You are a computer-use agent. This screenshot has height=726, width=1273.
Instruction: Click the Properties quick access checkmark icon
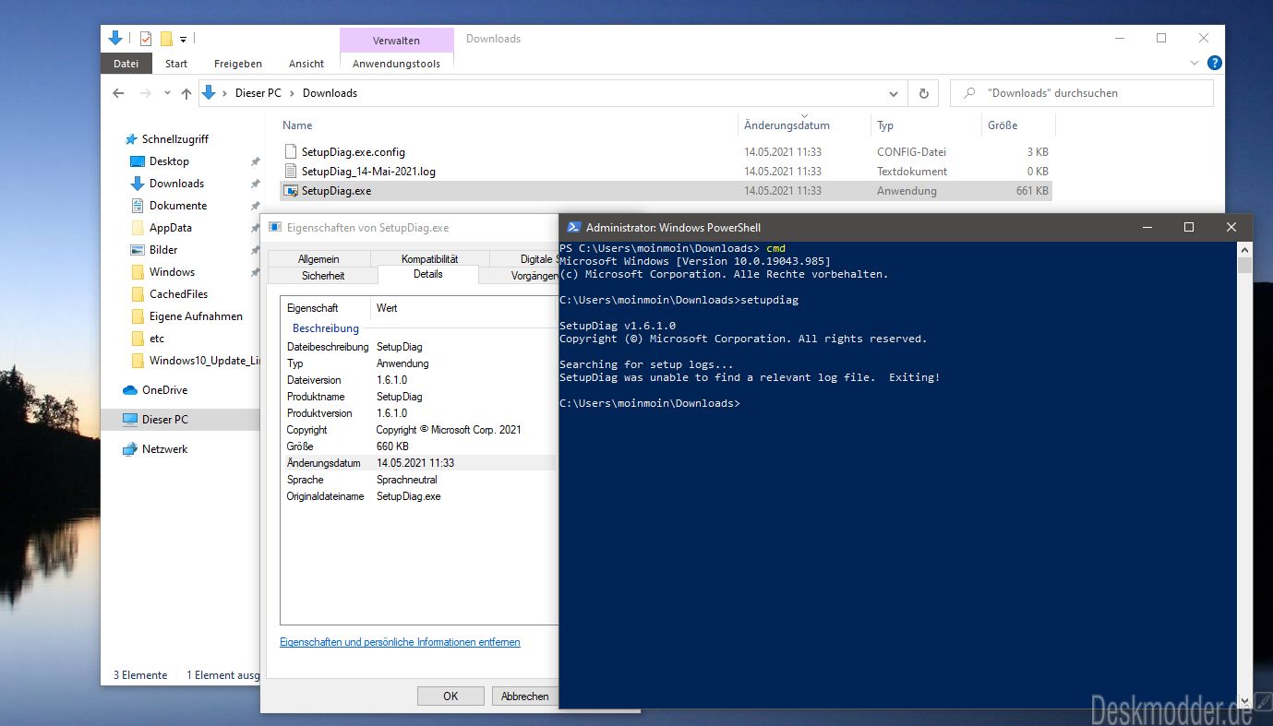click(146, 39)
